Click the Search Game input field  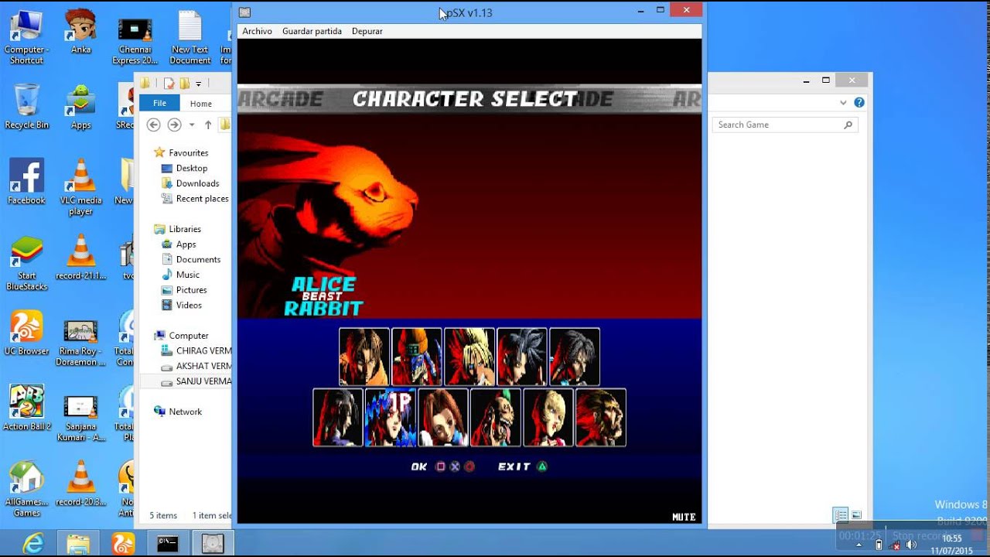click(x=785, y=125)
